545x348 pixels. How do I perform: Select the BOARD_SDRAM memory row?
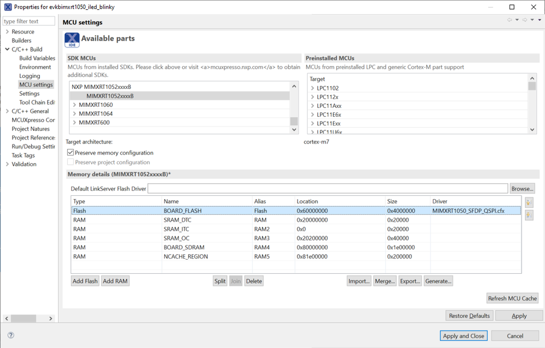[296, 247]
